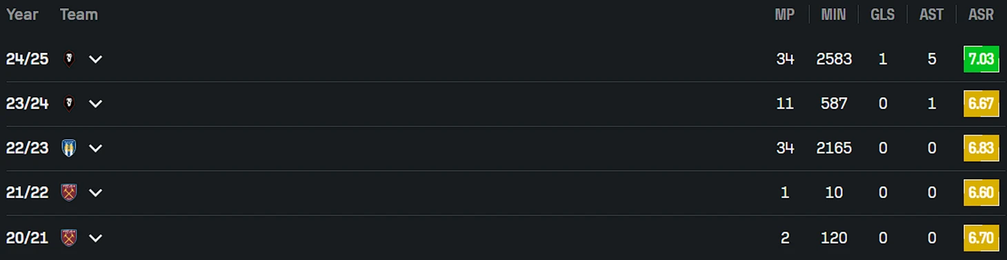Click the green 7.03 rating badge
1007x260 pixels.
tap(981, 59)
